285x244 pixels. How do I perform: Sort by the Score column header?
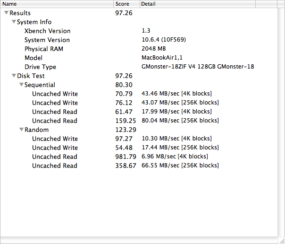(126, 4)
